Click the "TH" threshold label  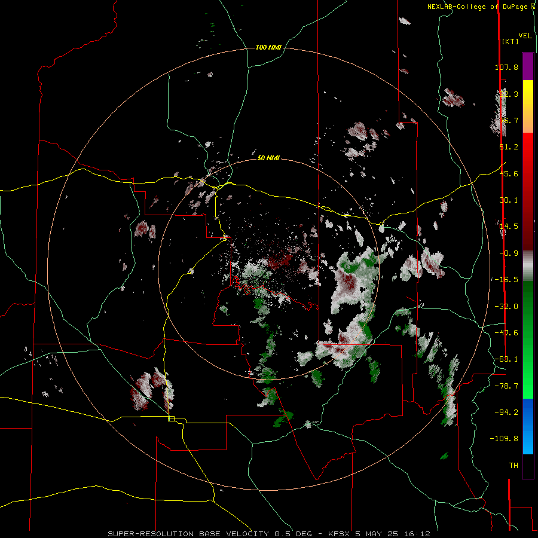(513, 466)
